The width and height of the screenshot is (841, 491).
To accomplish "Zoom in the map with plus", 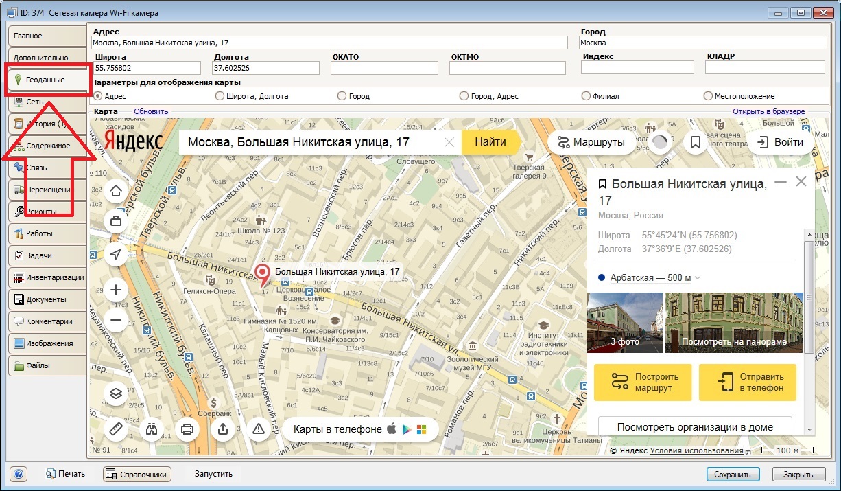I will click(x=116, y=290).
